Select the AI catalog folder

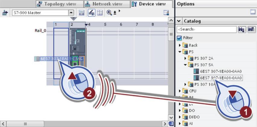(x=191, y=124)
